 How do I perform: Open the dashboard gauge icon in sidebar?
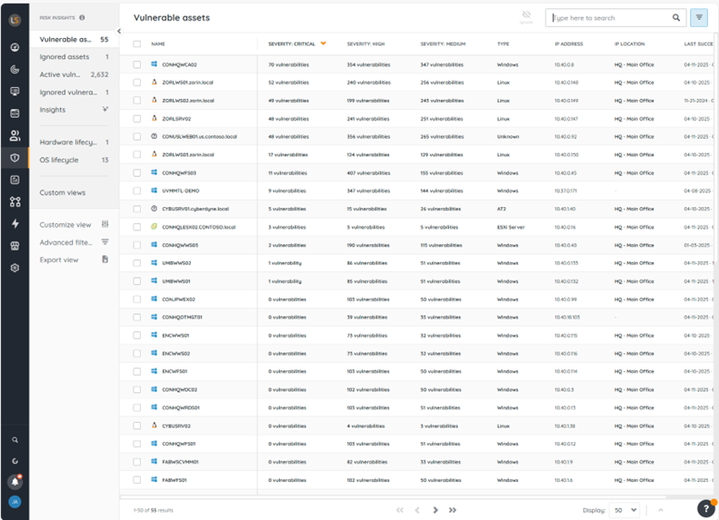(15, 47)
